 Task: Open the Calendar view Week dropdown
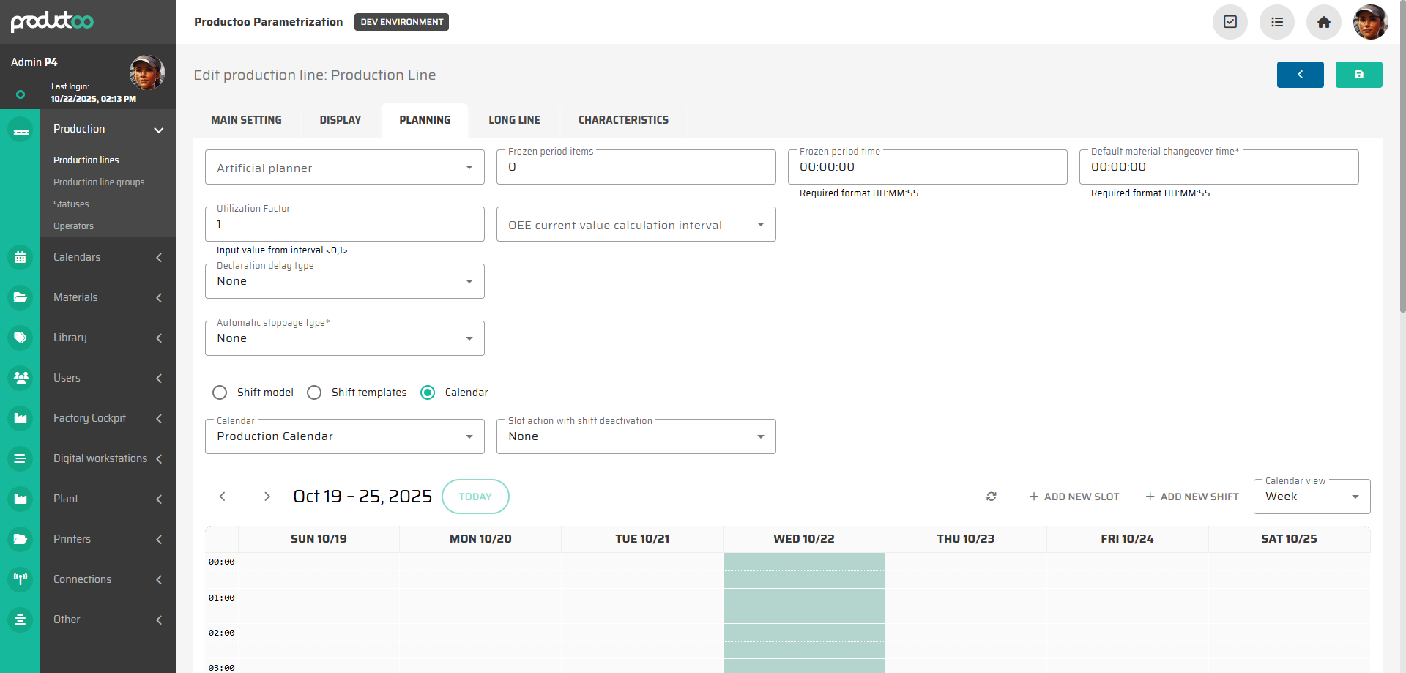pyautogui.click(x=1311, y=497)
